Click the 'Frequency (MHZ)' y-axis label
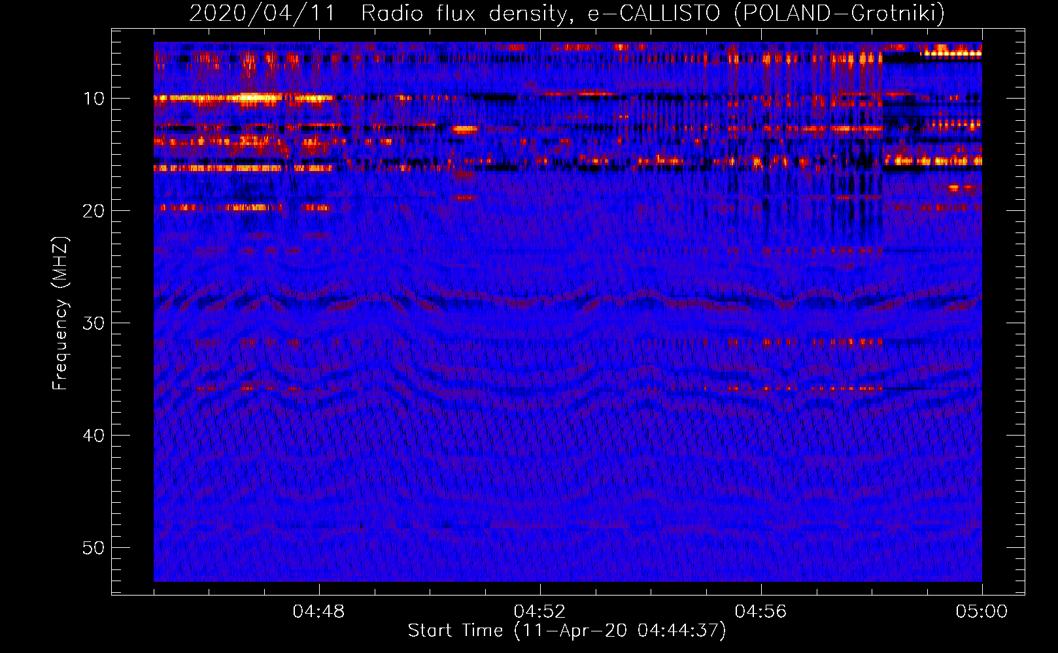 coord(60,313)
